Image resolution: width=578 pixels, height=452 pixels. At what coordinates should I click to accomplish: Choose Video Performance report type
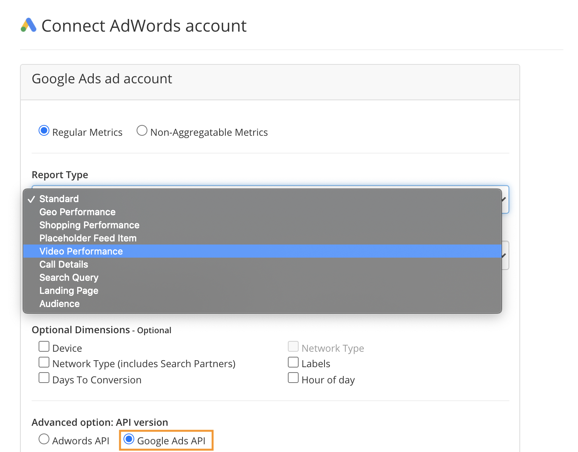coord(262,251)
